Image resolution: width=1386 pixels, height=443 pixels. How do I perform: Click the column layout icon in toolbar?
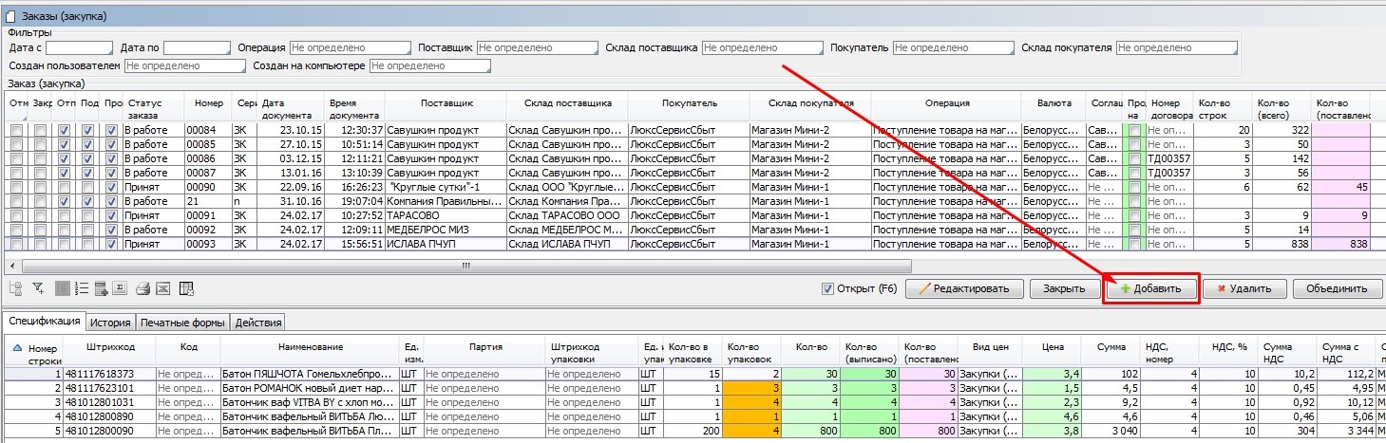point(63,289)
